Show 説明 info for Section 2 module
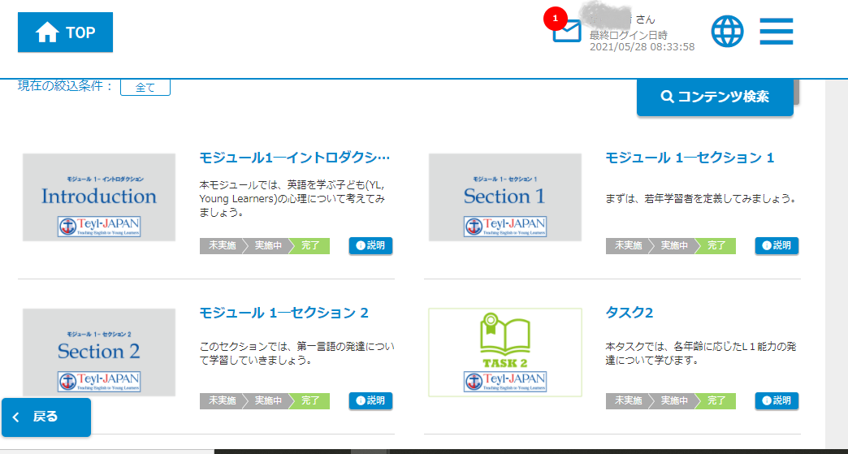The width and height of the screenshot is (848, 454). pyautogui.click(x=370, y=400)
